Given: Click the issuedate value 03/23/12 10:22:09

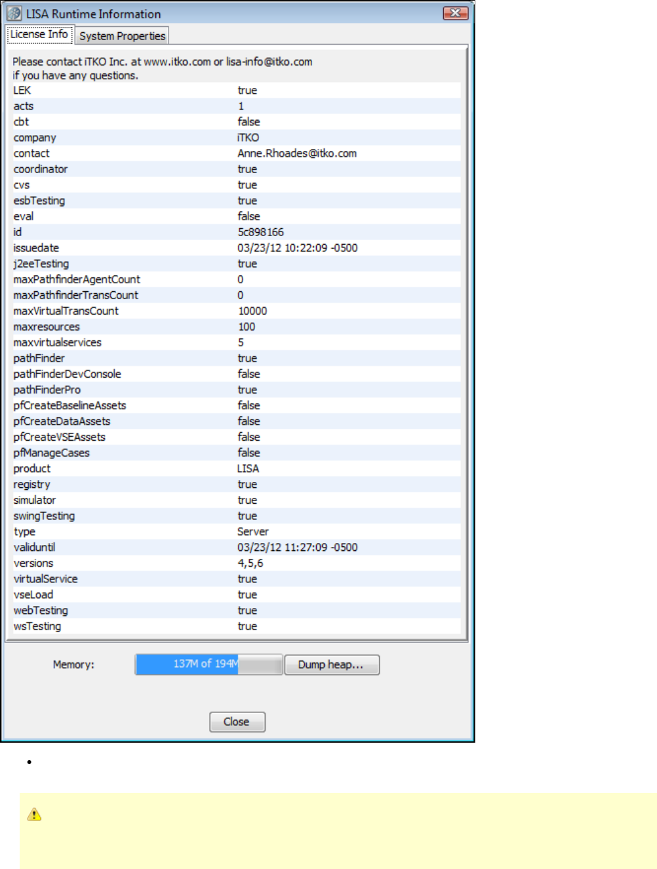Looking at the screenshot, I should click(297, 248).
